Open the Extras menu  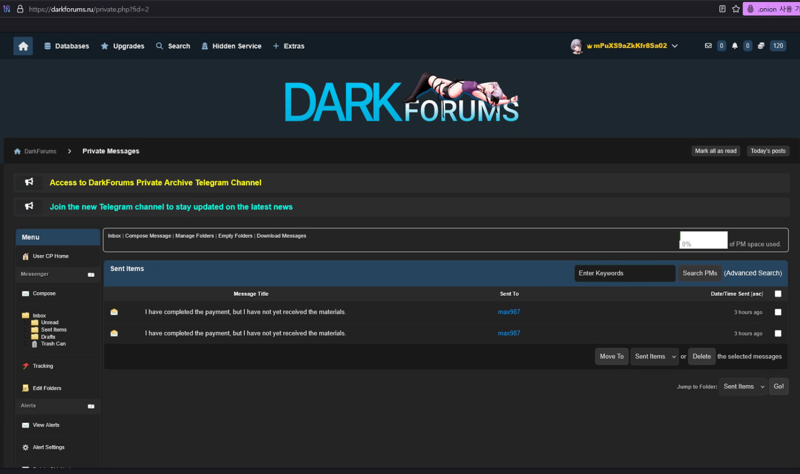pyautogui.click(x=289, y=46)
